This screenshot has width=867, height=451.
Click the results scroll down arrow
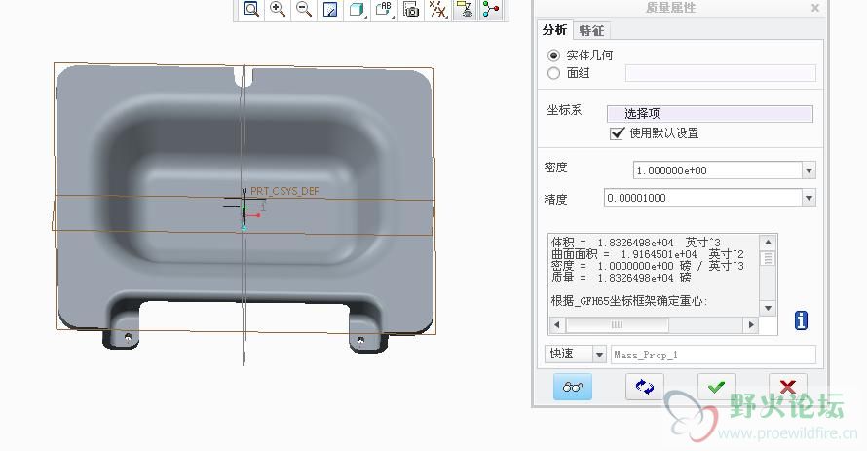click(x=768, y=308)
